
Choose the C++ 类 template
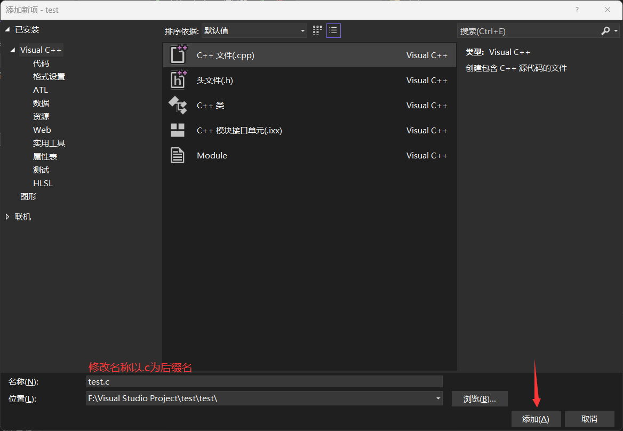click(309, 105)
